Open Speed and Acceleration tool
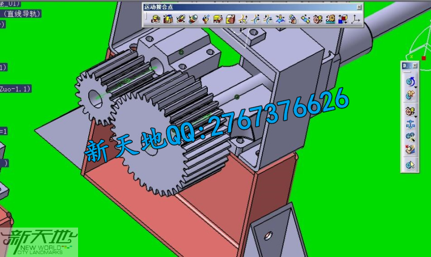The image size is (431, 257). coord(410,149)
